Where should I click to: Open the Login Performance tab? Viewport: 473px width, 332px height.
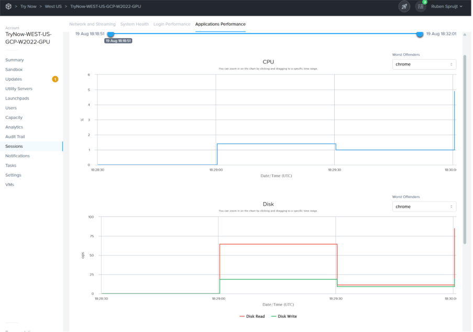click(172, 24)
